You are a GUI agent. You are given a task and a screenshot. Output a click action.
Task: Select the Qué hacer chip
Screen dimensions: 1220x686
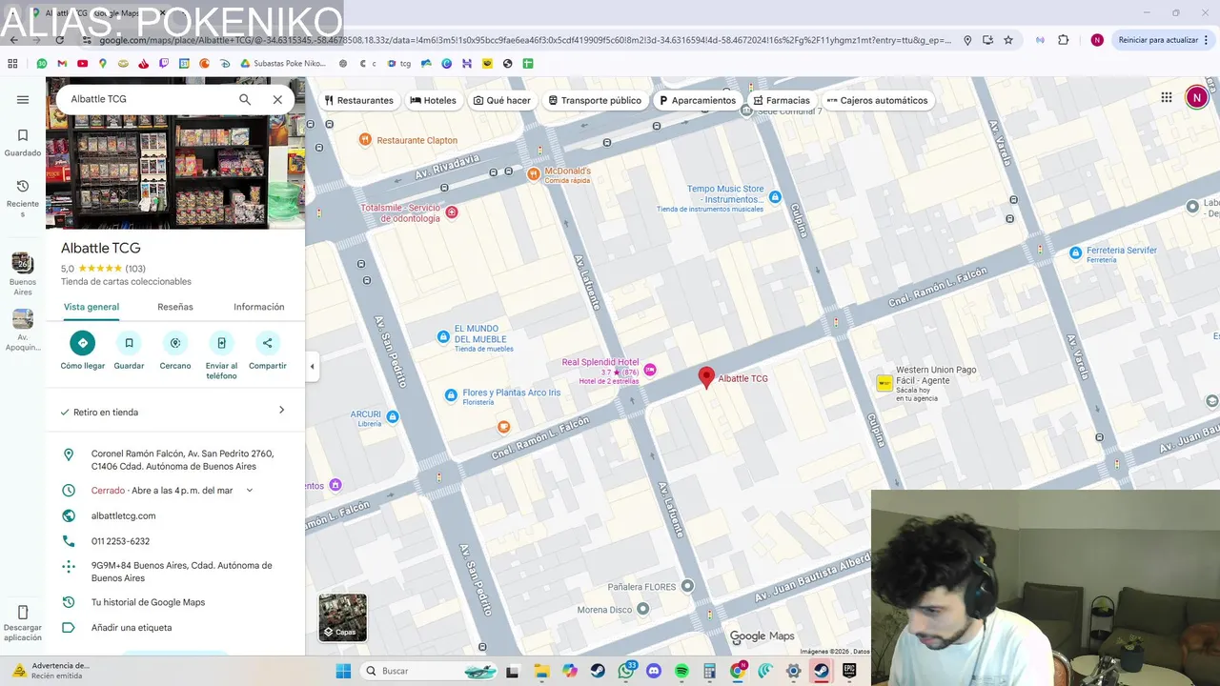pos(502,100)
